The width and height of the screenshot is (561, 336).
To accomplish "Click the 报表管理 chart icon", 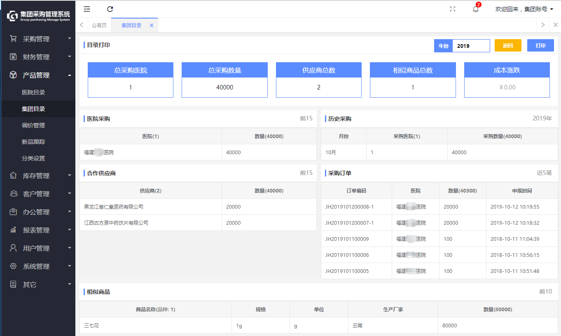I will (13, 230).
